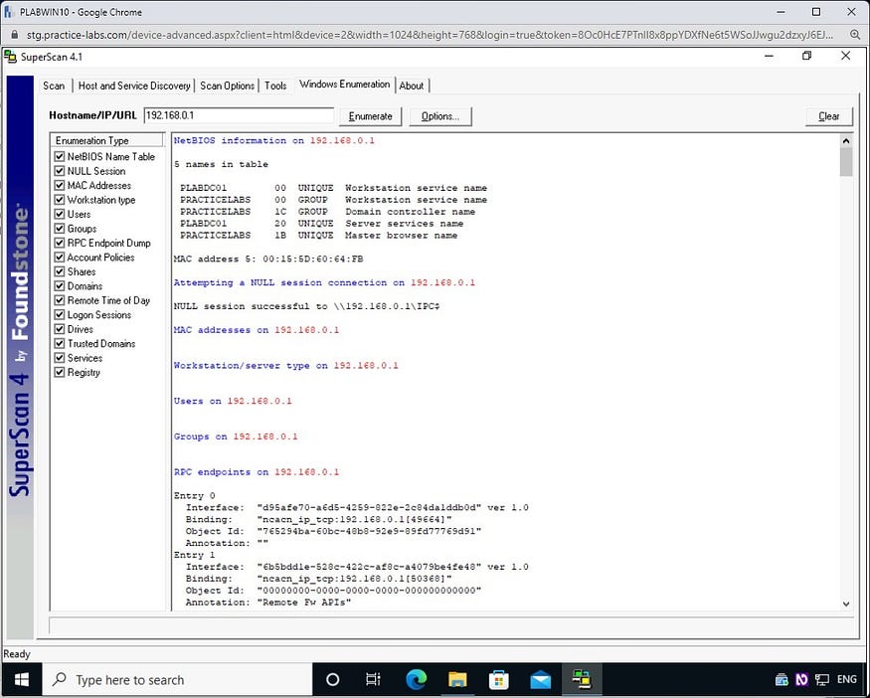The image size is (870, 698).
Task: Click 'Server services name' row
Action: 321,224
